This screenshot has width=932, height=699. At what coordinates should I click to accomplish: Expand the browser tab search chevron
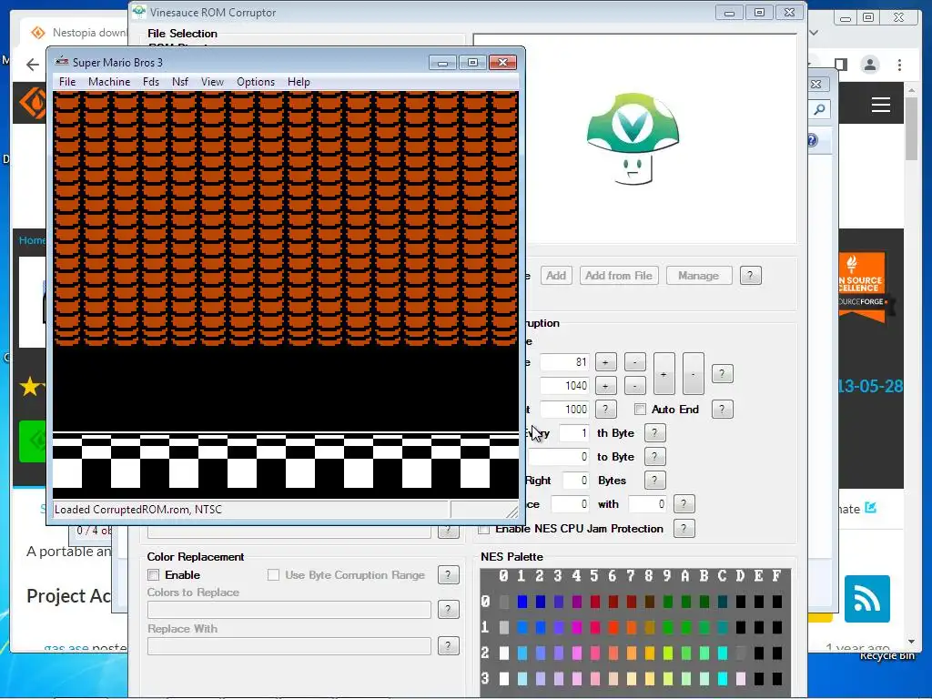[815, 33]
